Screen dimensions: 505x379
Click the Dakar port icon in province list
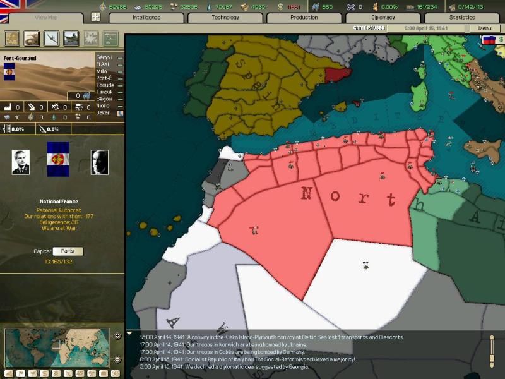point(121,113)
